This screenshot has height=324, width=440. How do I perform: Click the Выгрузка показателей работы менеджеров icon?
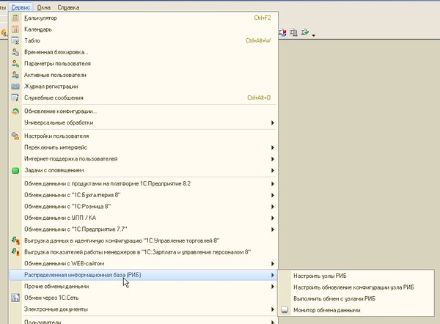(15, 252)
